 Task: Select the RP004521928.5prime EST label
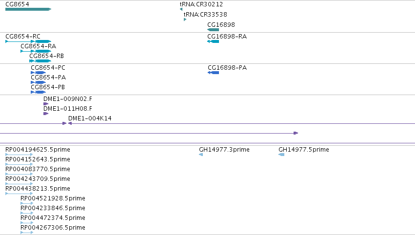(x=53, y=198)
